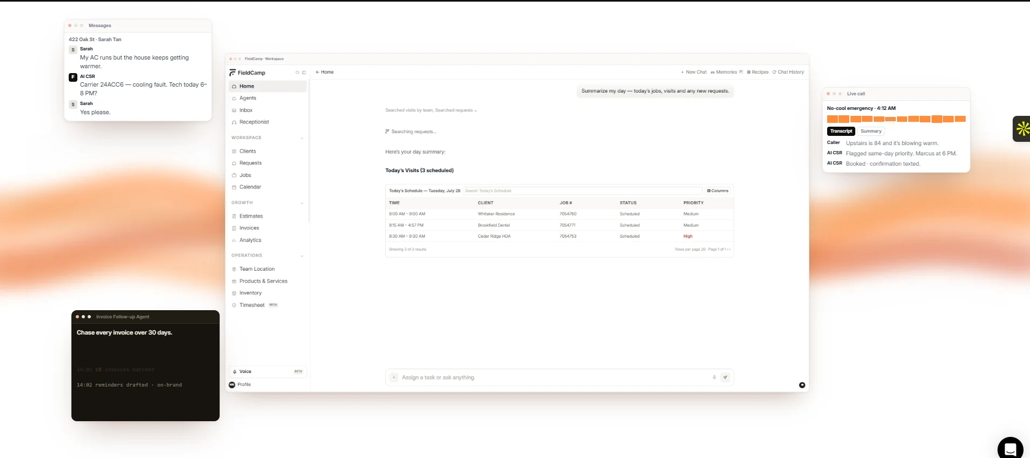Click the microphone icon in chat box
The image size is (1030, 458).
pos(714,377)
